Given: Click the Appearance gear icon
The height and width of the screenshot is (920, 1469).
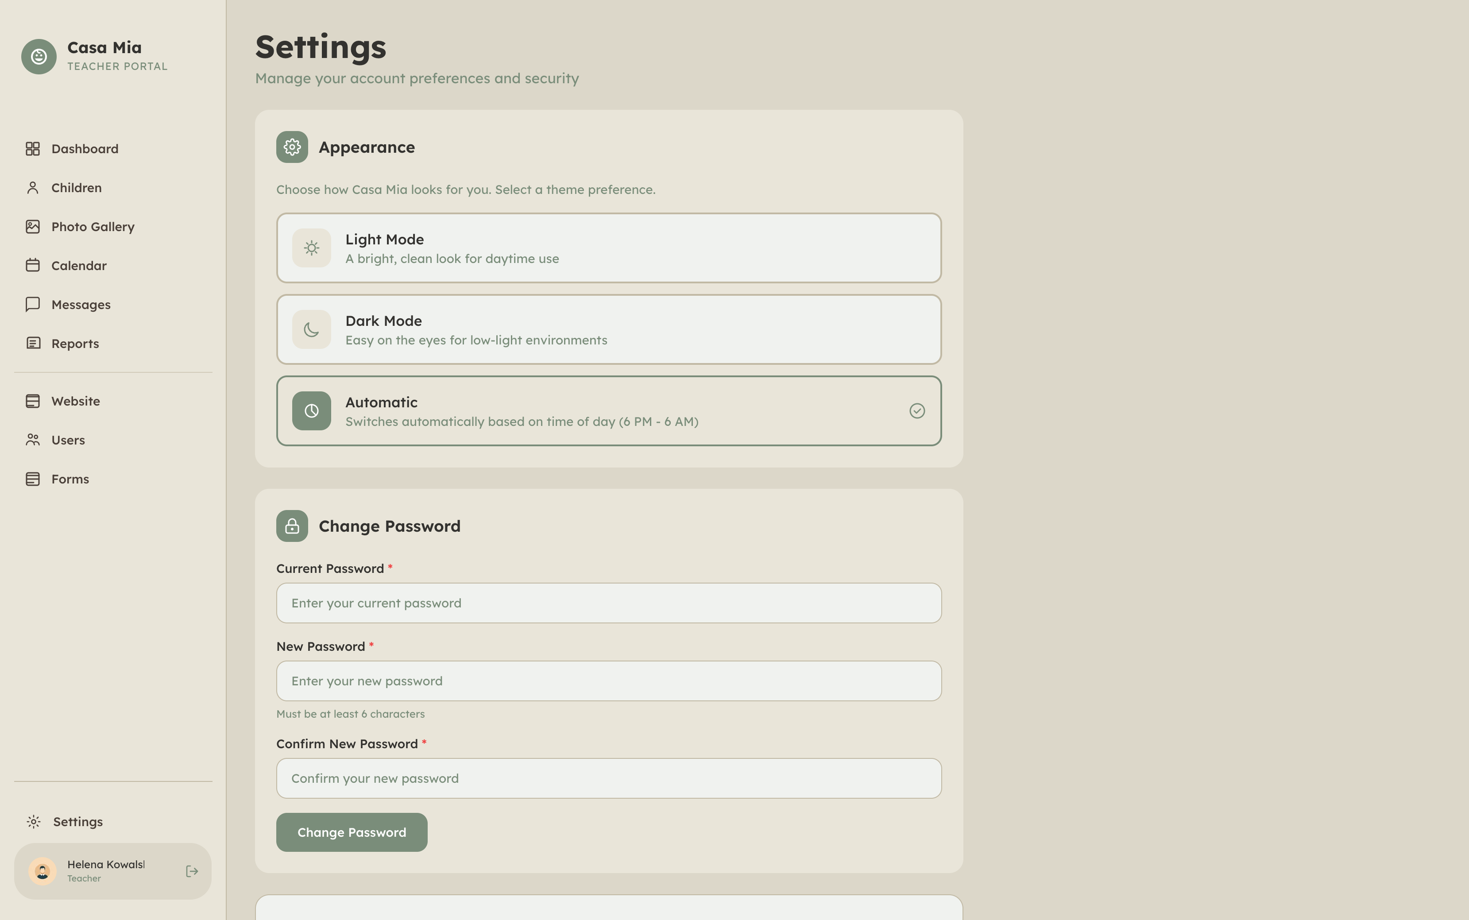Looking at the screenshot, I should pyautogui.click(x=292, y=147).
